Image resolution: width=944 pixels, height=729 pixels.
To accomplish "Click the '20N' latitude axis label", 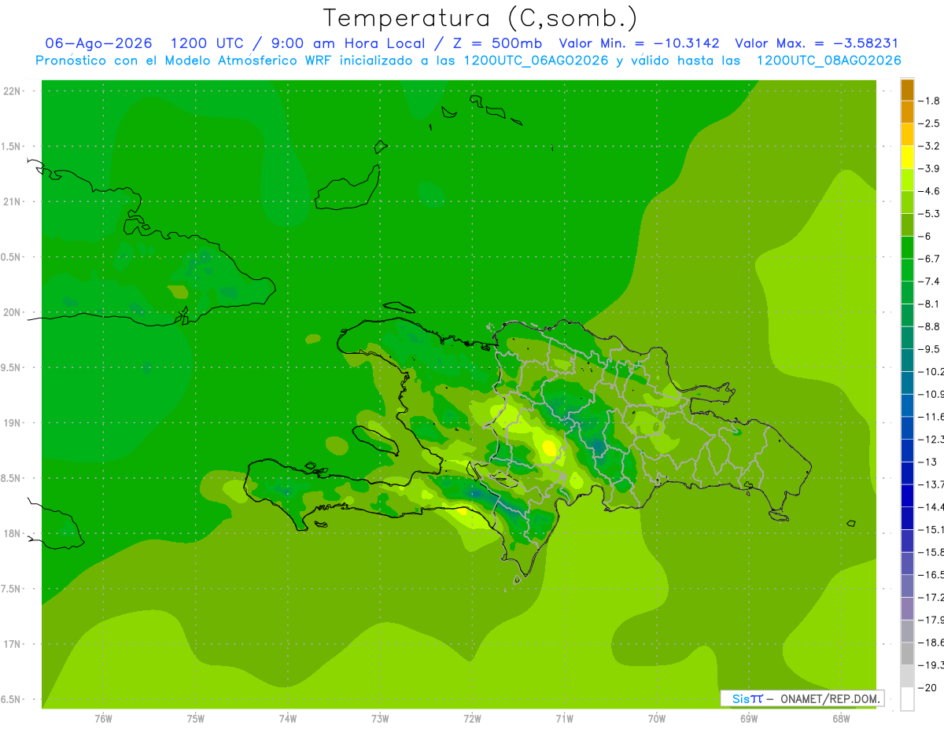I will pos(12,312).
